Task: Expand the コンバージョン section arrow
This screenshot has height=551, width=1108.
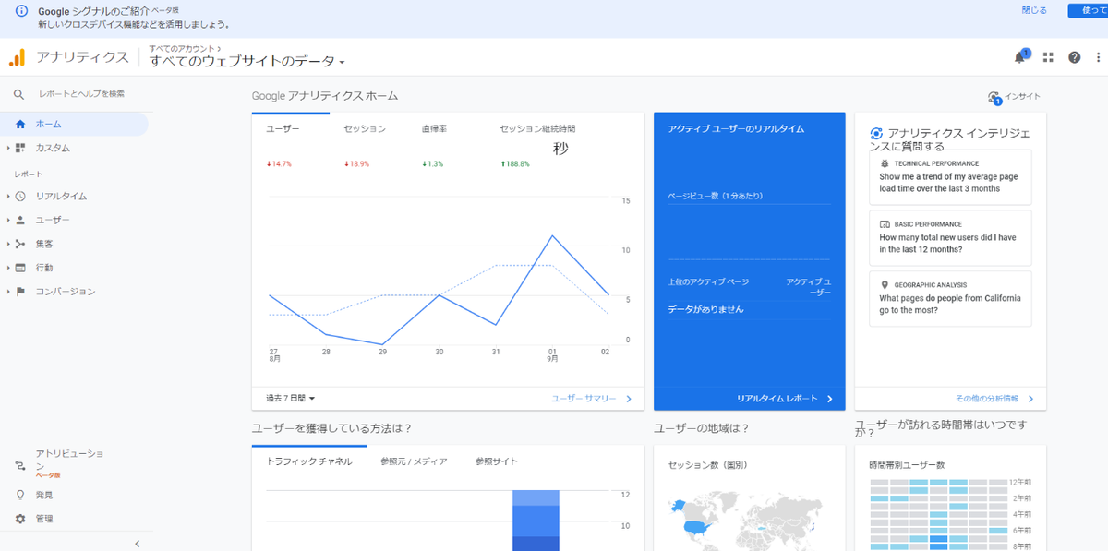Action: pyautogui.click(x=7, y=292)
